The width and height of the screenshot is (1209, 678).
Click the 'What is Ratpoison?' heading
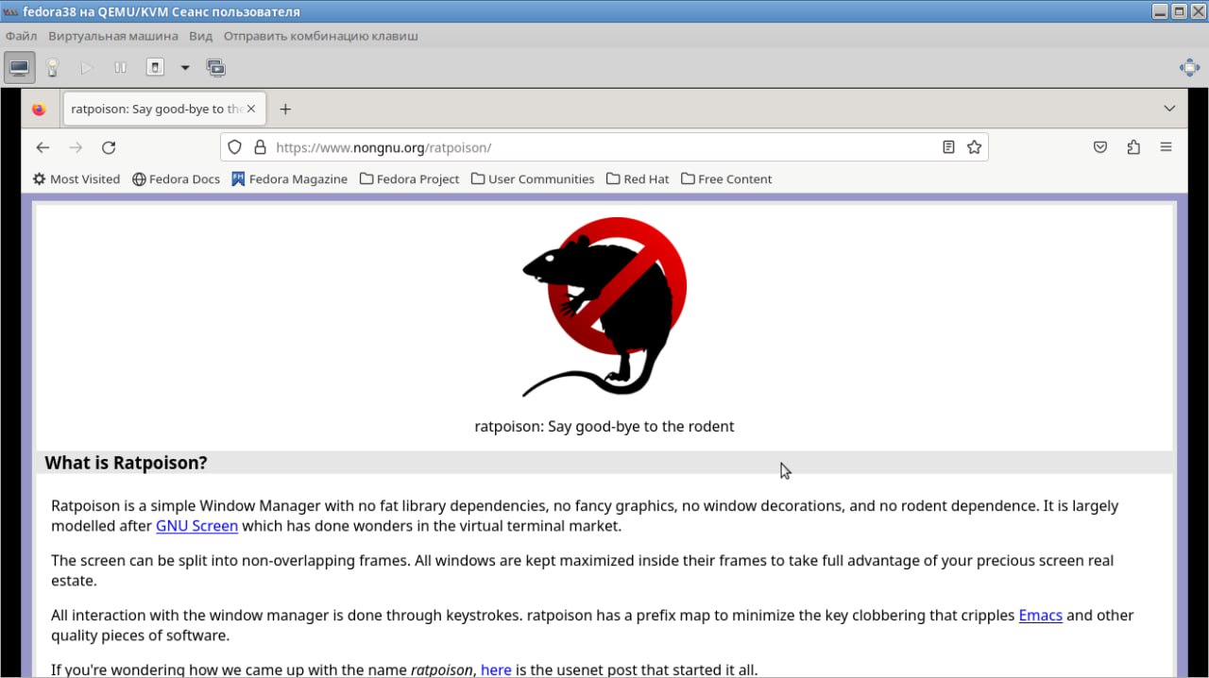click(x=126, y=463)
